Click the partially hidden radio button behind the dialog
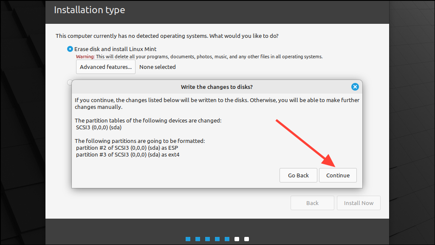Image resolution: width=435 pixels, height=245 pixels. [70, 82]
